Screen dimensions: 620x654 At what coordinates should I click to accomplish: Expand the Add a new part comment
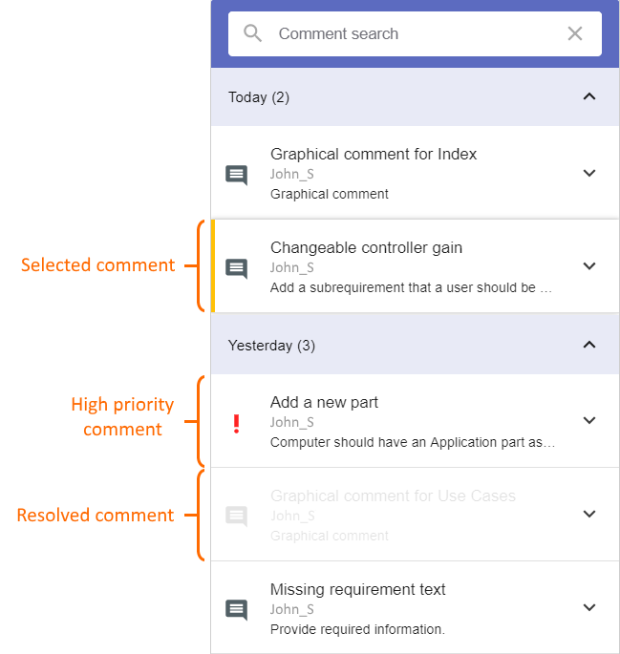589,420
